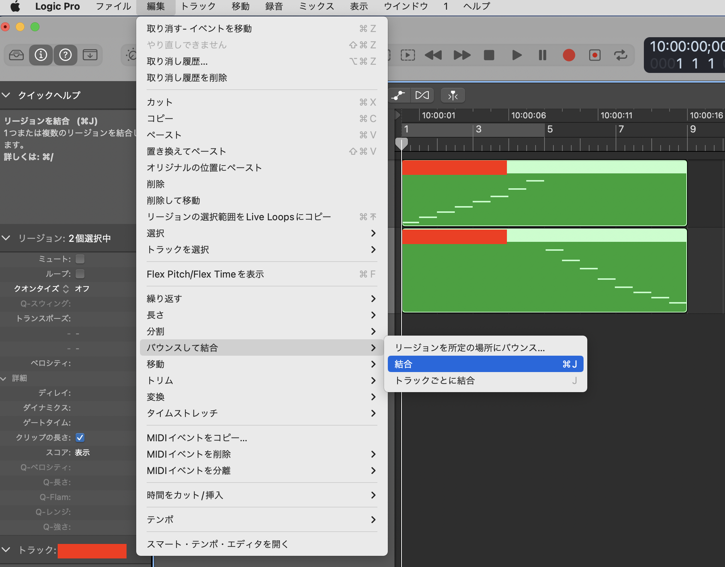
Task: Click the red Record button
Action: (569, 55)
